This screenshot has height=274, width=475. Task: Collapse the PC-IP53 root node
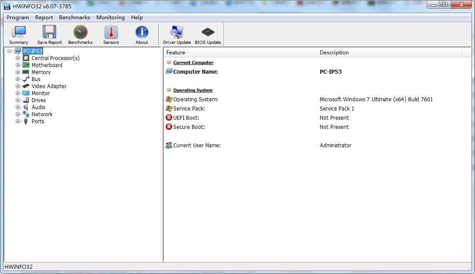point(9,51)
